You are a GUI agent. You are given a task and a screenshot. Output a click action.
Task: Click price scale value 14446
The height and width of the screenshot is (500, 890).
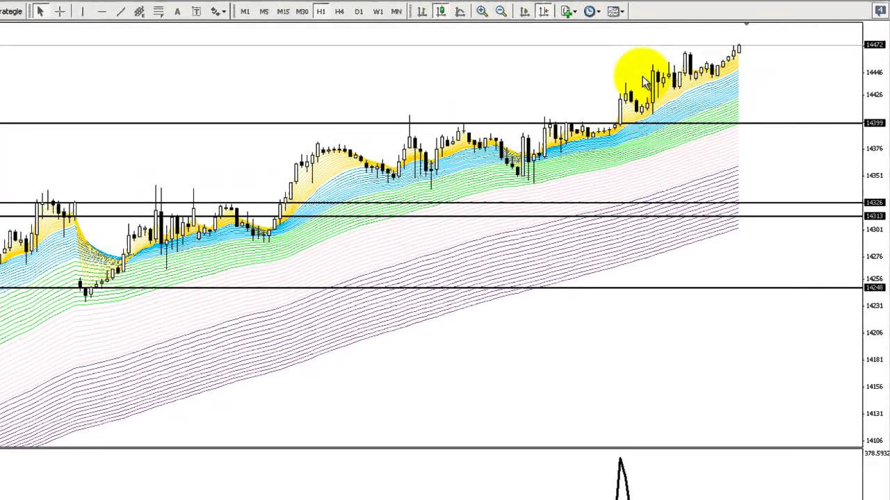tap(875, 72)
